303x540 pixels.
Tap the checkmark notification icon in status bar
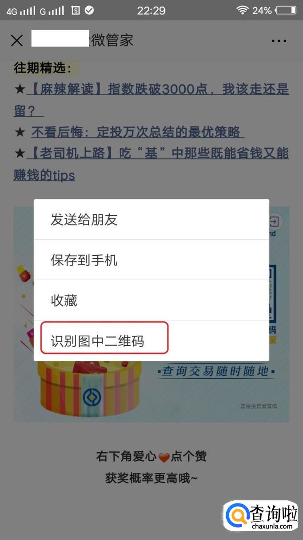89,10
